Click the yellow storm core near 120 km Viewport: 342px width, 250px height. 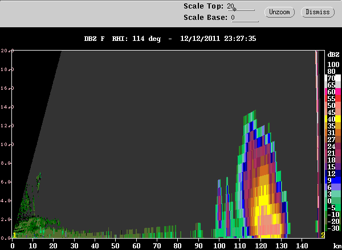pos(263,201)
